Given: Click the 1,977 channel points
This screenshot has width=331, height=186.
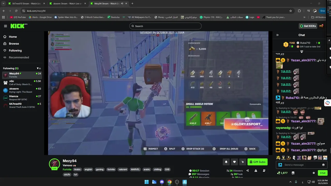Looking at the screenshot, I should [x=282, y=173].
